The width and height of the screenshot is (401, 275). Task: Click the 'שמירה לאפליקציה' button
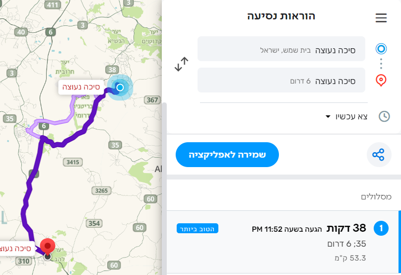click(227, 155)
